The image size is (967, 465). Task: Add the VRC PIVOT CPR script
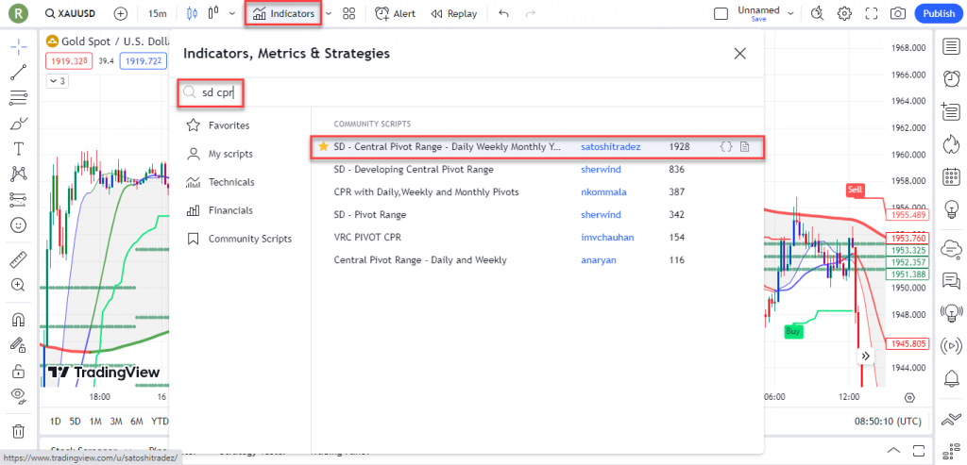pyautogui.click(x=537, y=237)
